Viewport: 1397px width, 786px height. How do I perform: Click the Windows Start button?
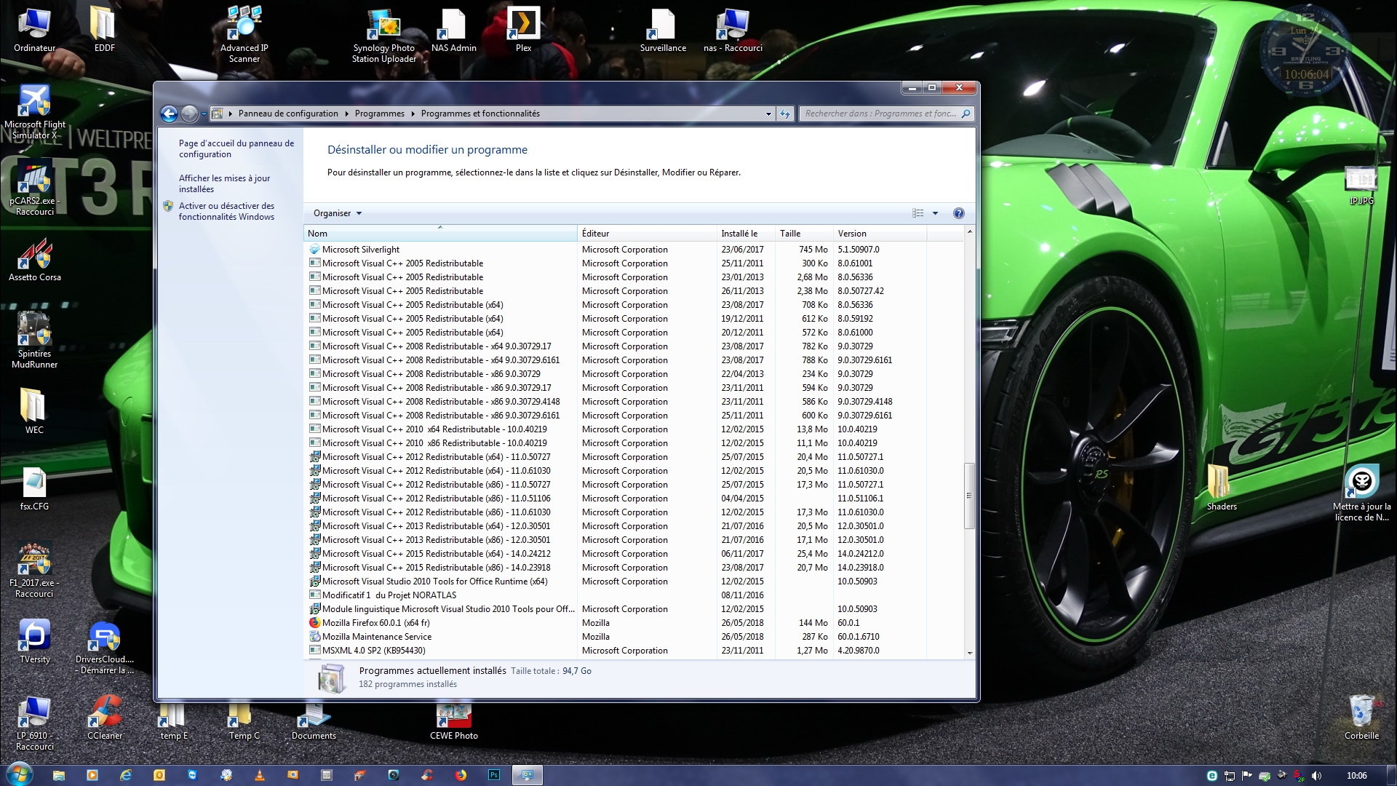19,774
